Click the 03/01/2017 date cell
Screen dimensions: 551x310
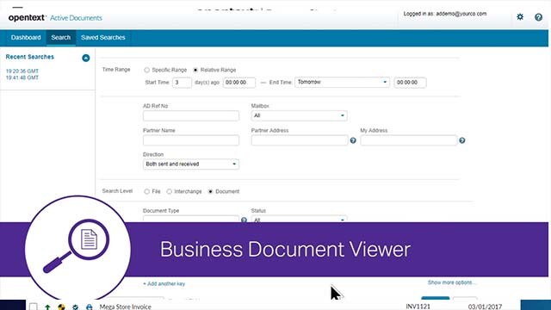[x=485, y=307]
